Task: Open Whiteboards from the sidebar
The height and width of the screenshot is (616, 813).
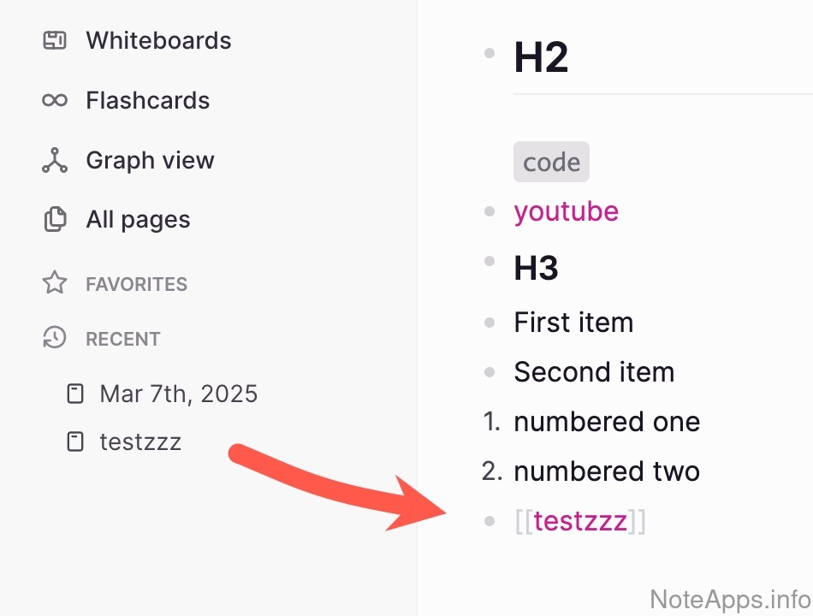Action: (x=158, y=40)
